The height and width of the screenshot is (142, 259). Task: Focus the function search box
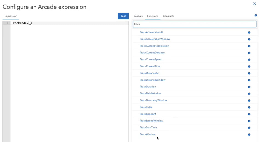tap(195, 24)
